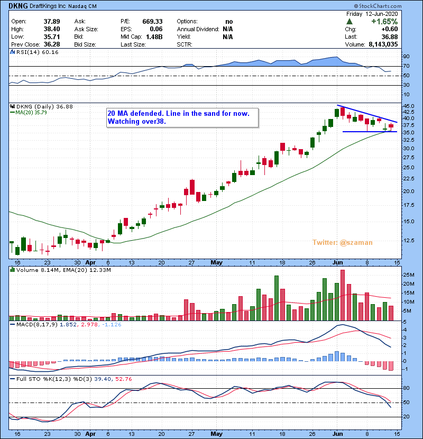Click the tallest red volume bar in early June
The width and height of the screenshot is (423, 439).
coord(343,295)
